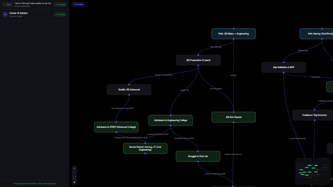Click the session's Complete status badge
Screen dimensions: 333x187
click(x=60, y=5)
